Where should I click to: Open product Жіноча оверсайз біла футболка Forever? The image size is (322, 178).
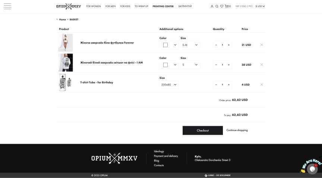(x=107, y=43)
